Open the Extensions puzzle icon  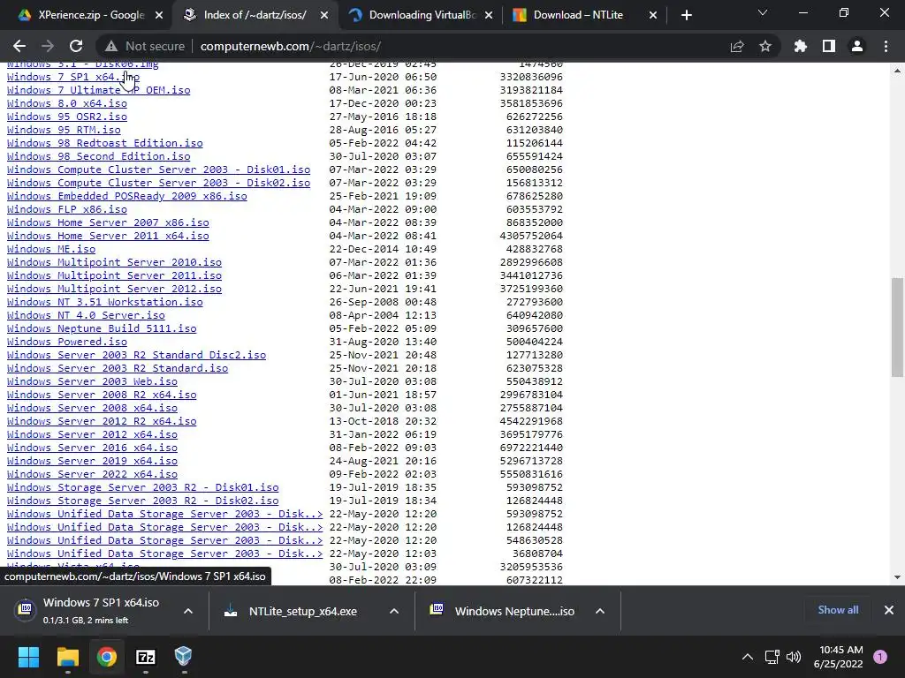pyautogui.click(x=800, y=46)
